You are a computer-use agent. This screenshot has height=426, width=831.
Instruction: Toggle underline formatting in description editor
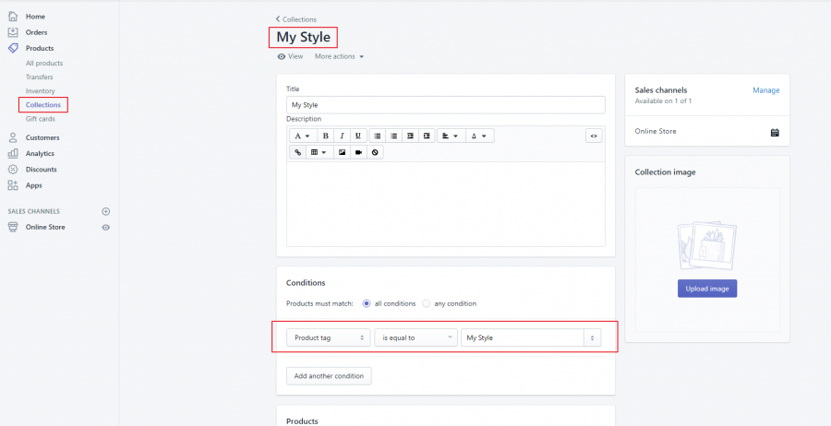pyautogui.click(x=358, y=136)
